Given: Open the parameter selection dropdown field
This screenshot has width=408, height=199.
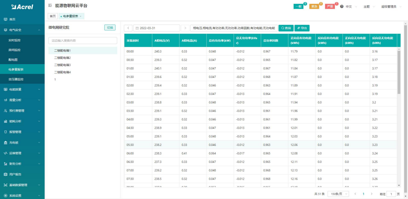Looking at the screenshot, I should (x=234, y=28).
